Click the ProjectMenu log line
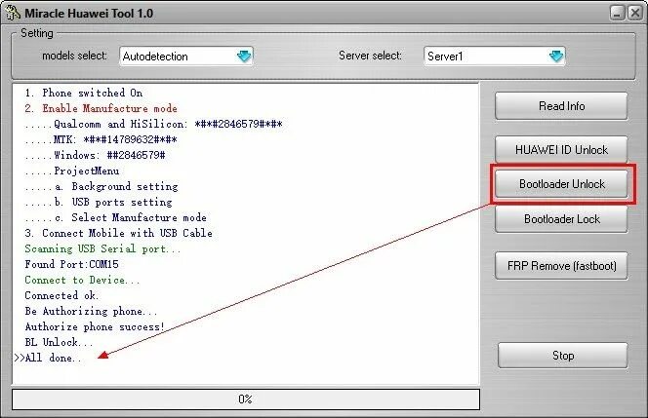This screenshot has height=418, width=648. tap(72, 171)
